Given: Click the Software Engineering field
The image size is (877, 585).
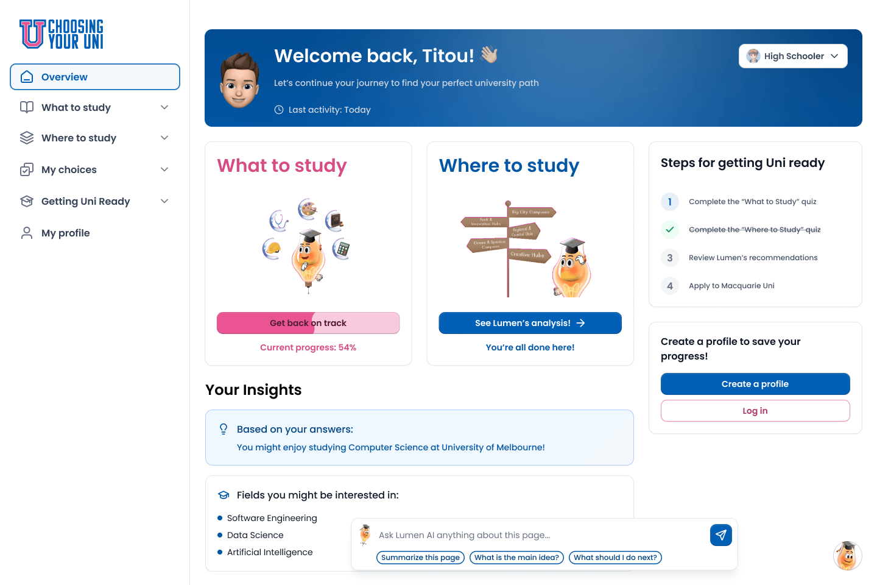Looking at the screenshot, I should [272, 518].
